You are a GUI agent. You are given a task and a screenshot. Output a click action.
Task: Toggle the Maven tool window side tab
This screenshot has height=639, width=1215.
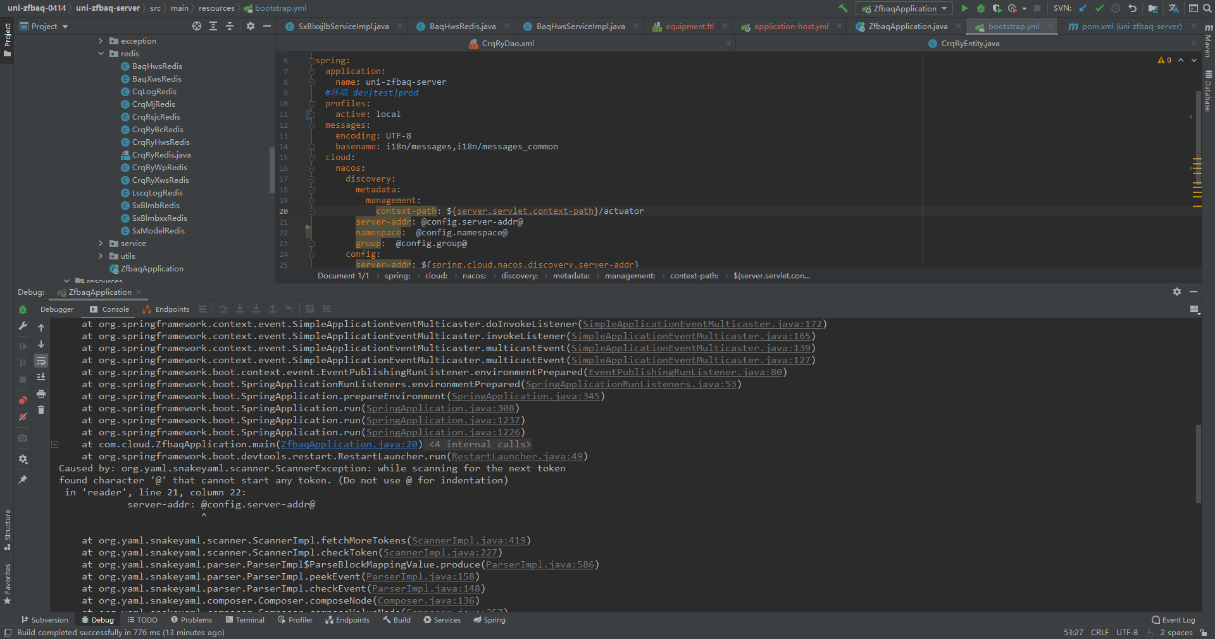click(x=1208, y=41)
